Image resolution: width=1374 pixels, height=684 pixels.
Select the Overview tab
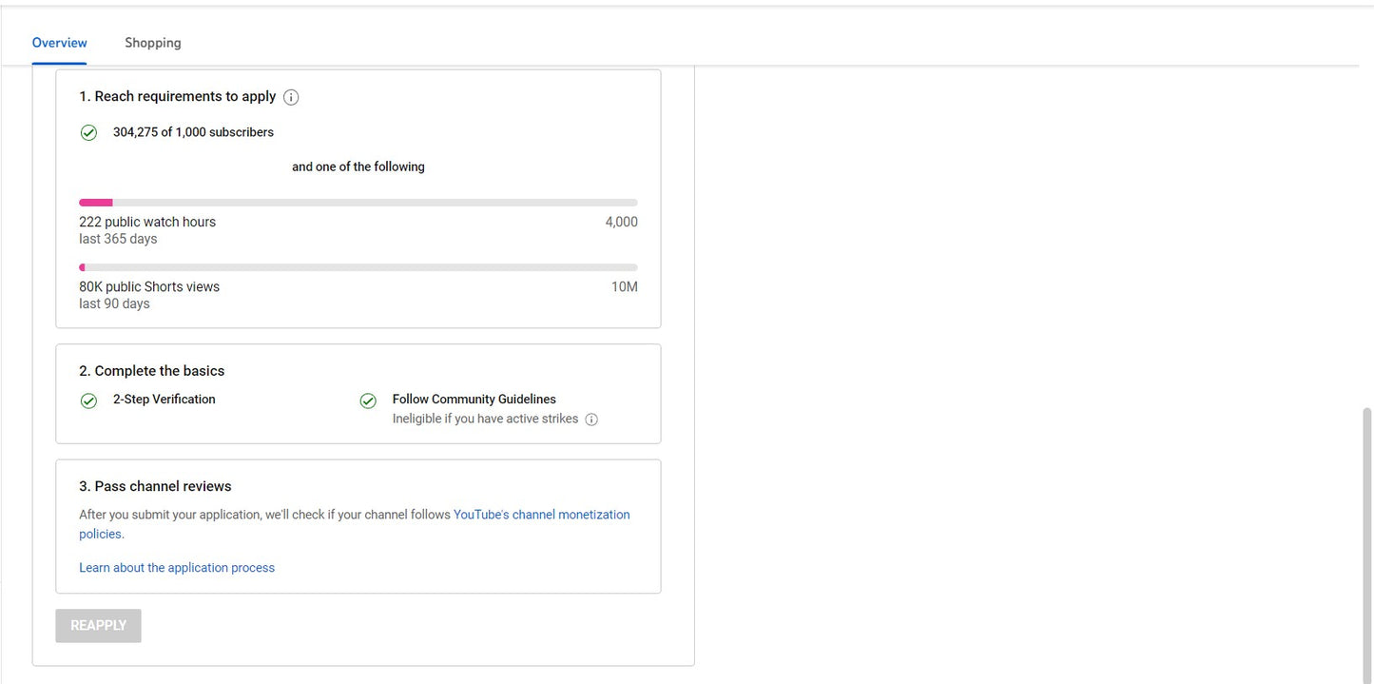click(59, 43)
